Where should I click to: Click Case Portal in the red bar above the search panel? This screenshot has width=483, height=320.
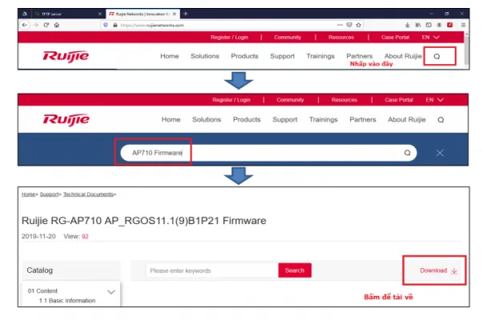click(399, 100)
